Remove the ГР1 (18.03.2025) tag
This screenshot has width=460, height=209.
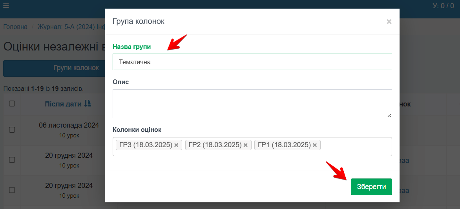click(315, 145)
